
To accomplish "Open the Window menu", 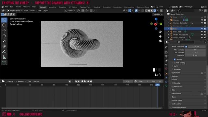I will pos(27,7).
